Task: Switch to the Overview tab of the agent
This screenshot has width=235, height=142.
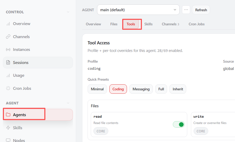Action: [x=93, y=24]
